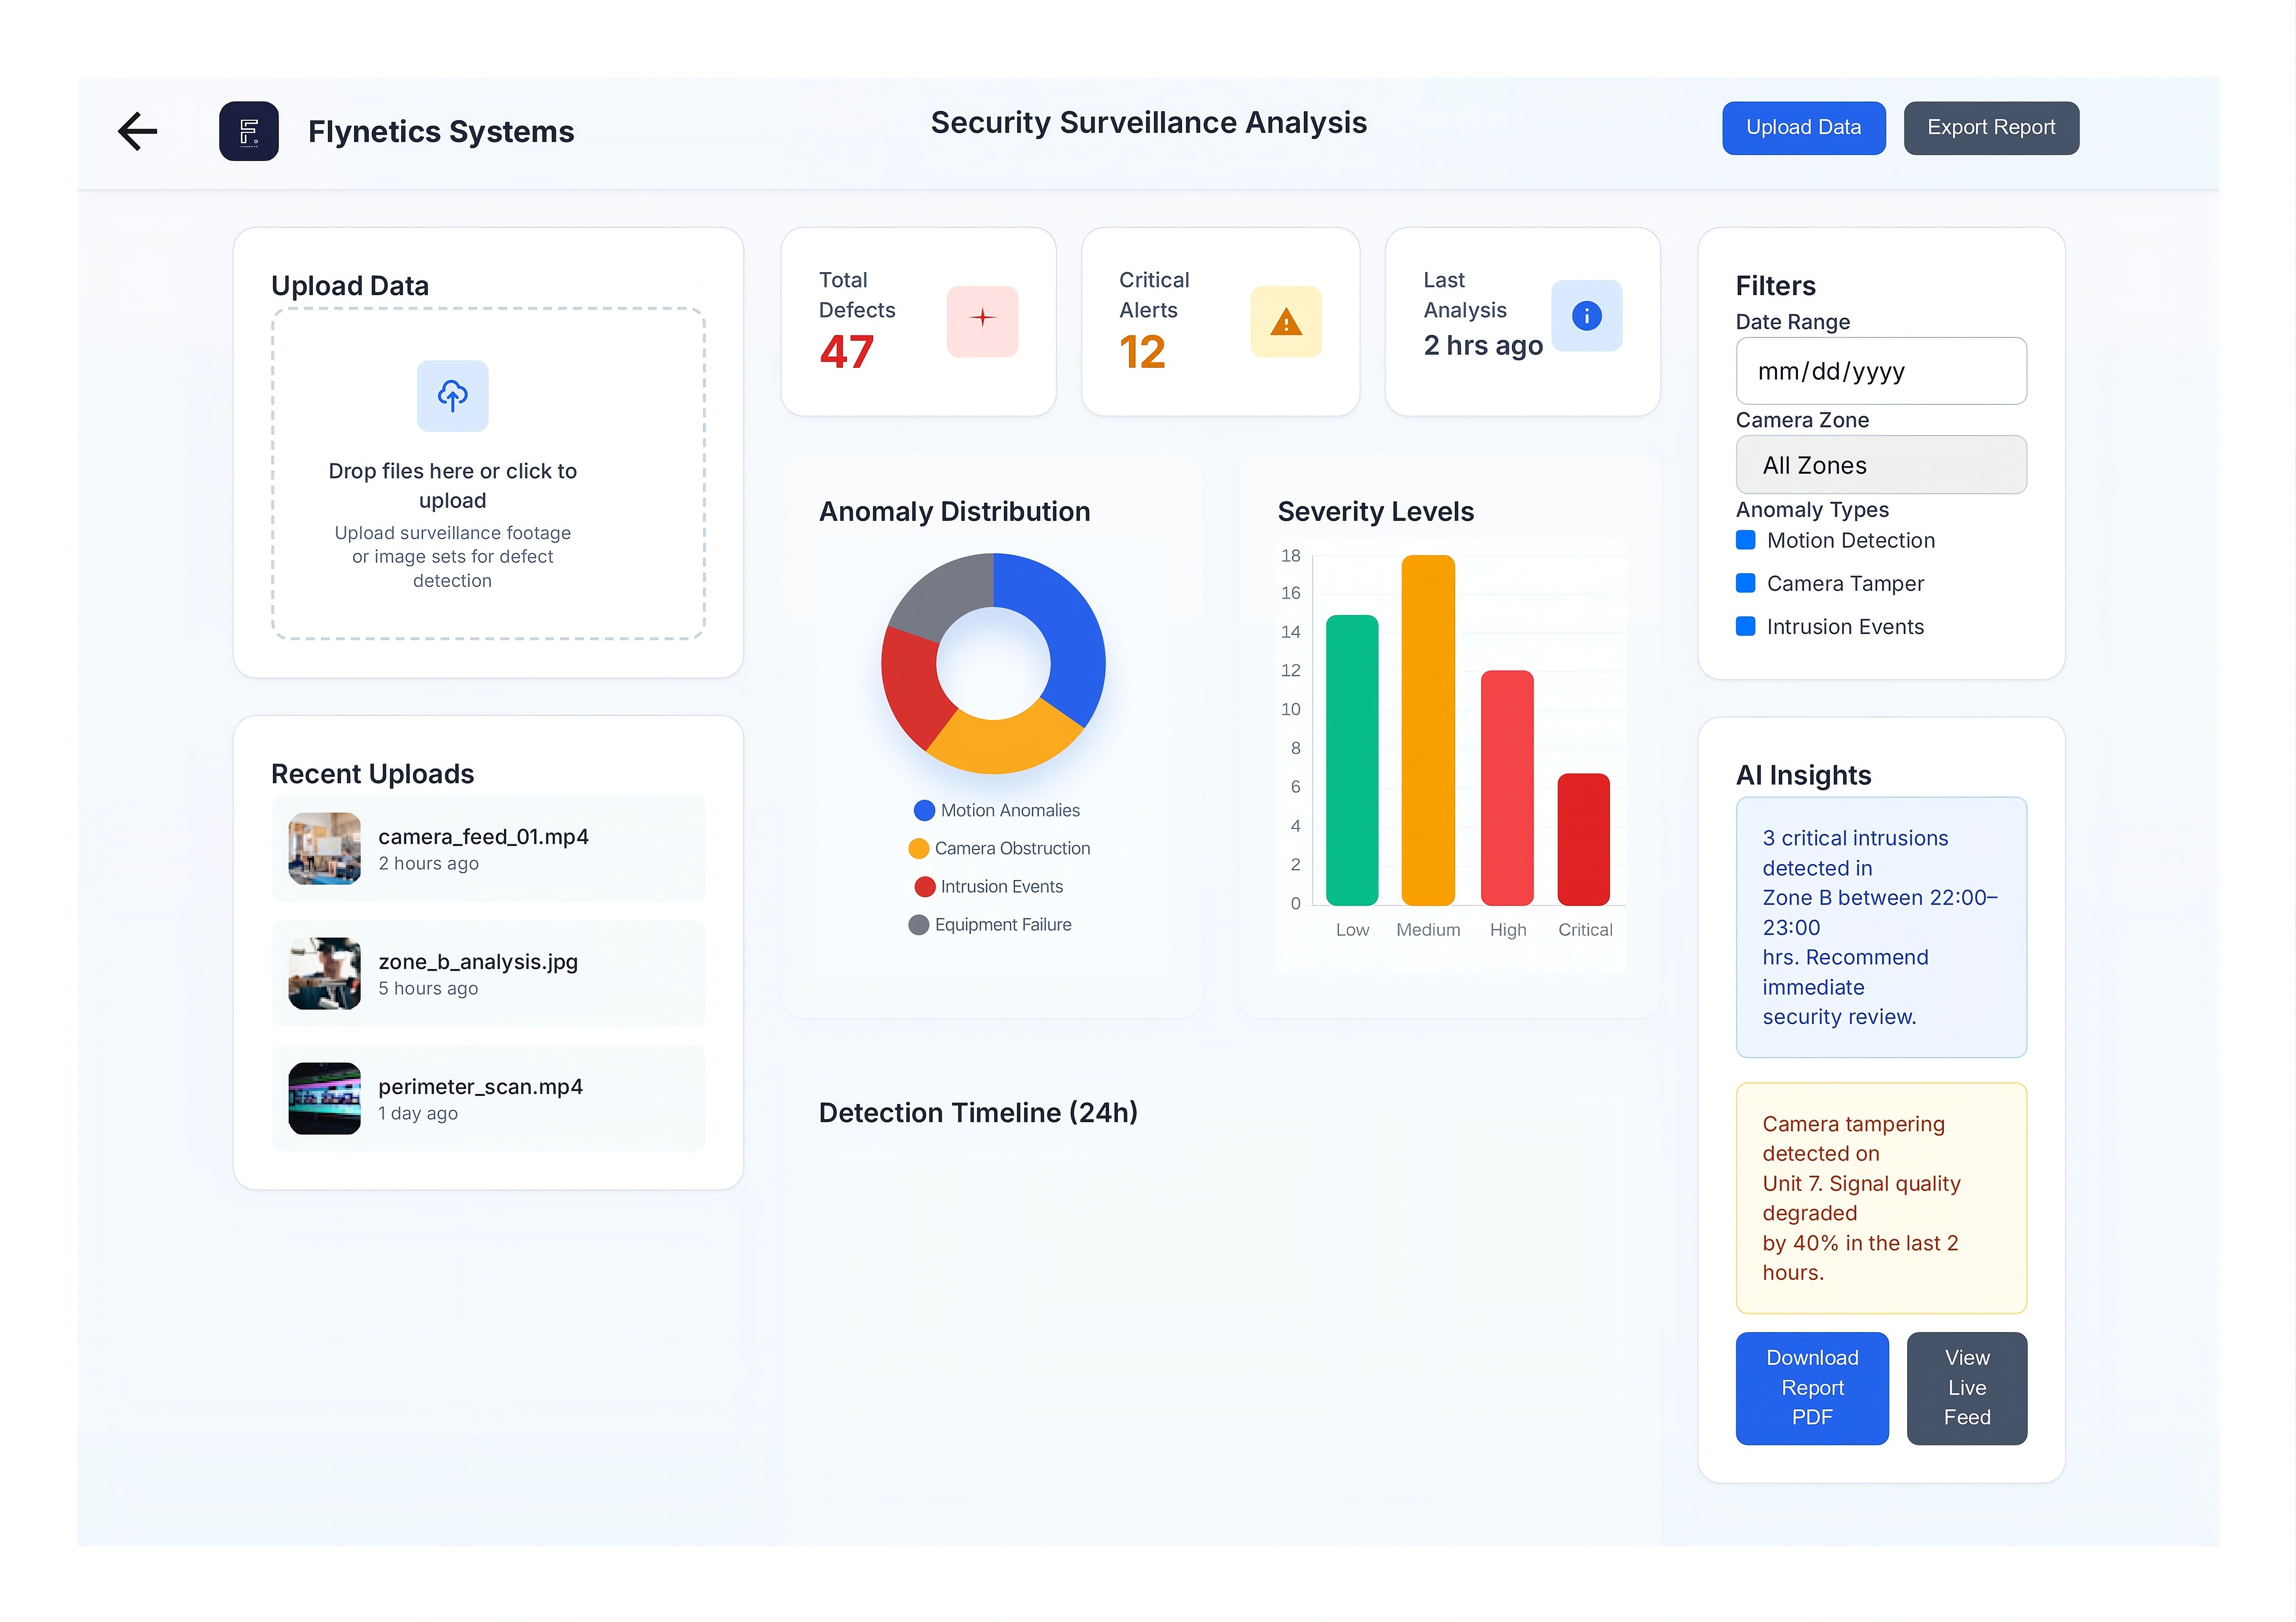
Task: Open View Live Feed
Action: tap(1967, 1388)
